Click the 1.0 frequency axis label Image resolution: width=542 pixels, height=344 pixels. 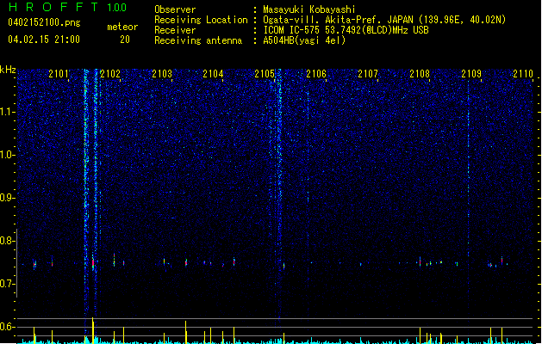tap(8, 155)
